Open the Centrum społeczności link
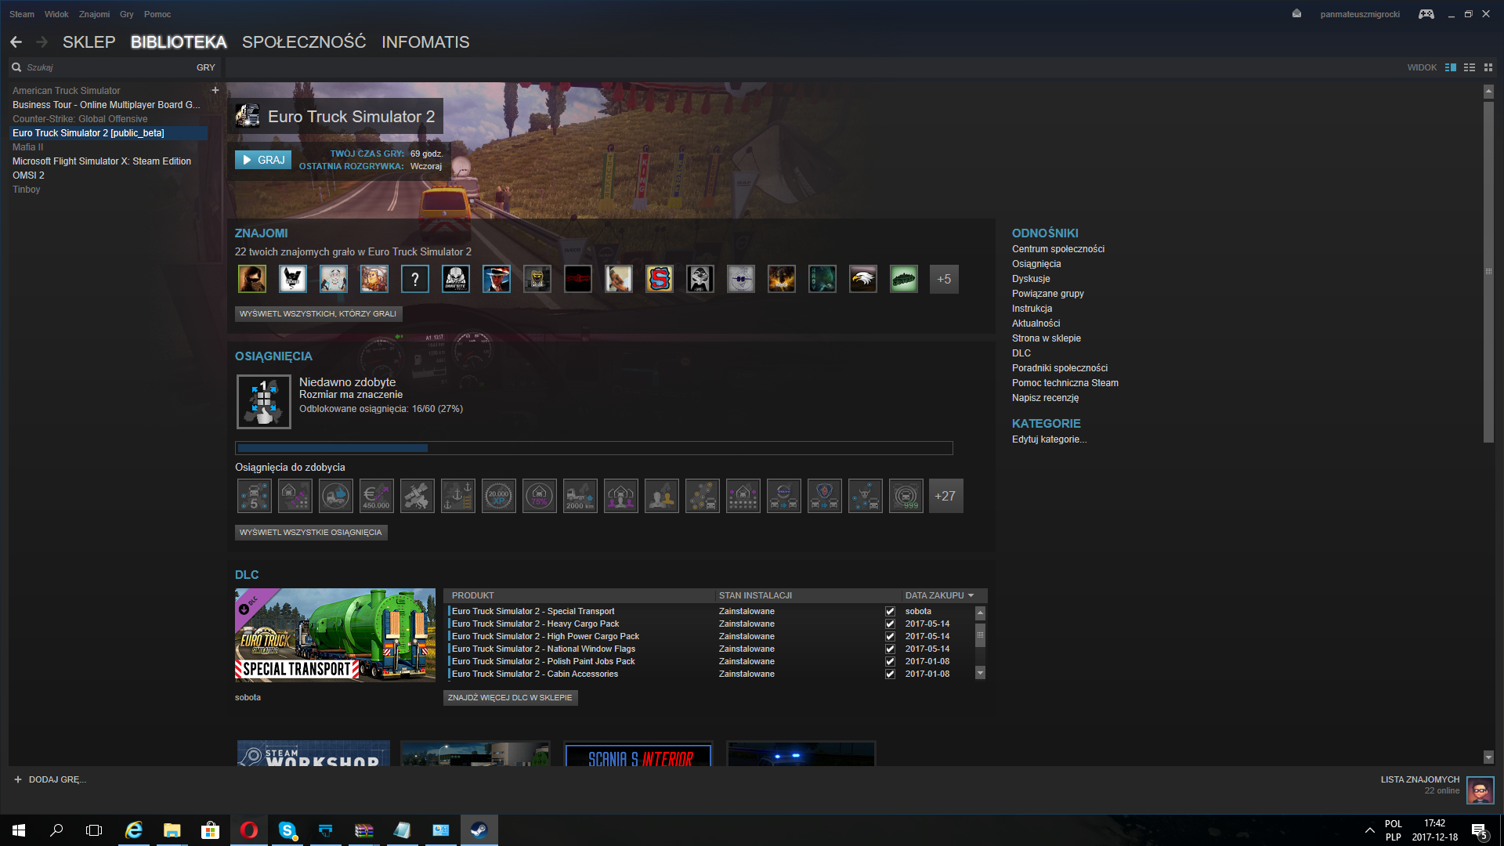This screenshot has width=1504, height=846. coord(1058,249)
